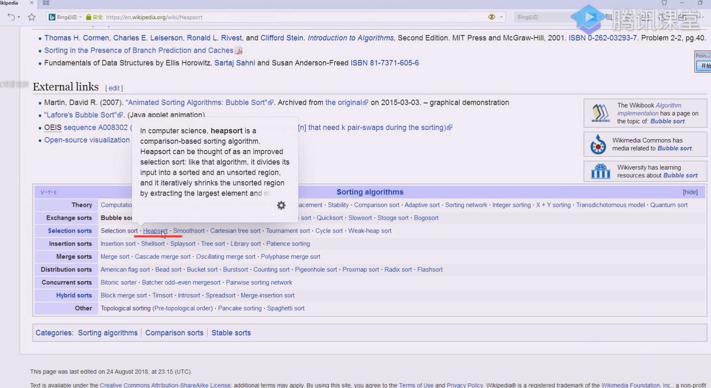Viewport: 711px width, 388px height.
Task: Open 'Sorting in the Presence of Branch Prediction' link
Action: point(139,50)
